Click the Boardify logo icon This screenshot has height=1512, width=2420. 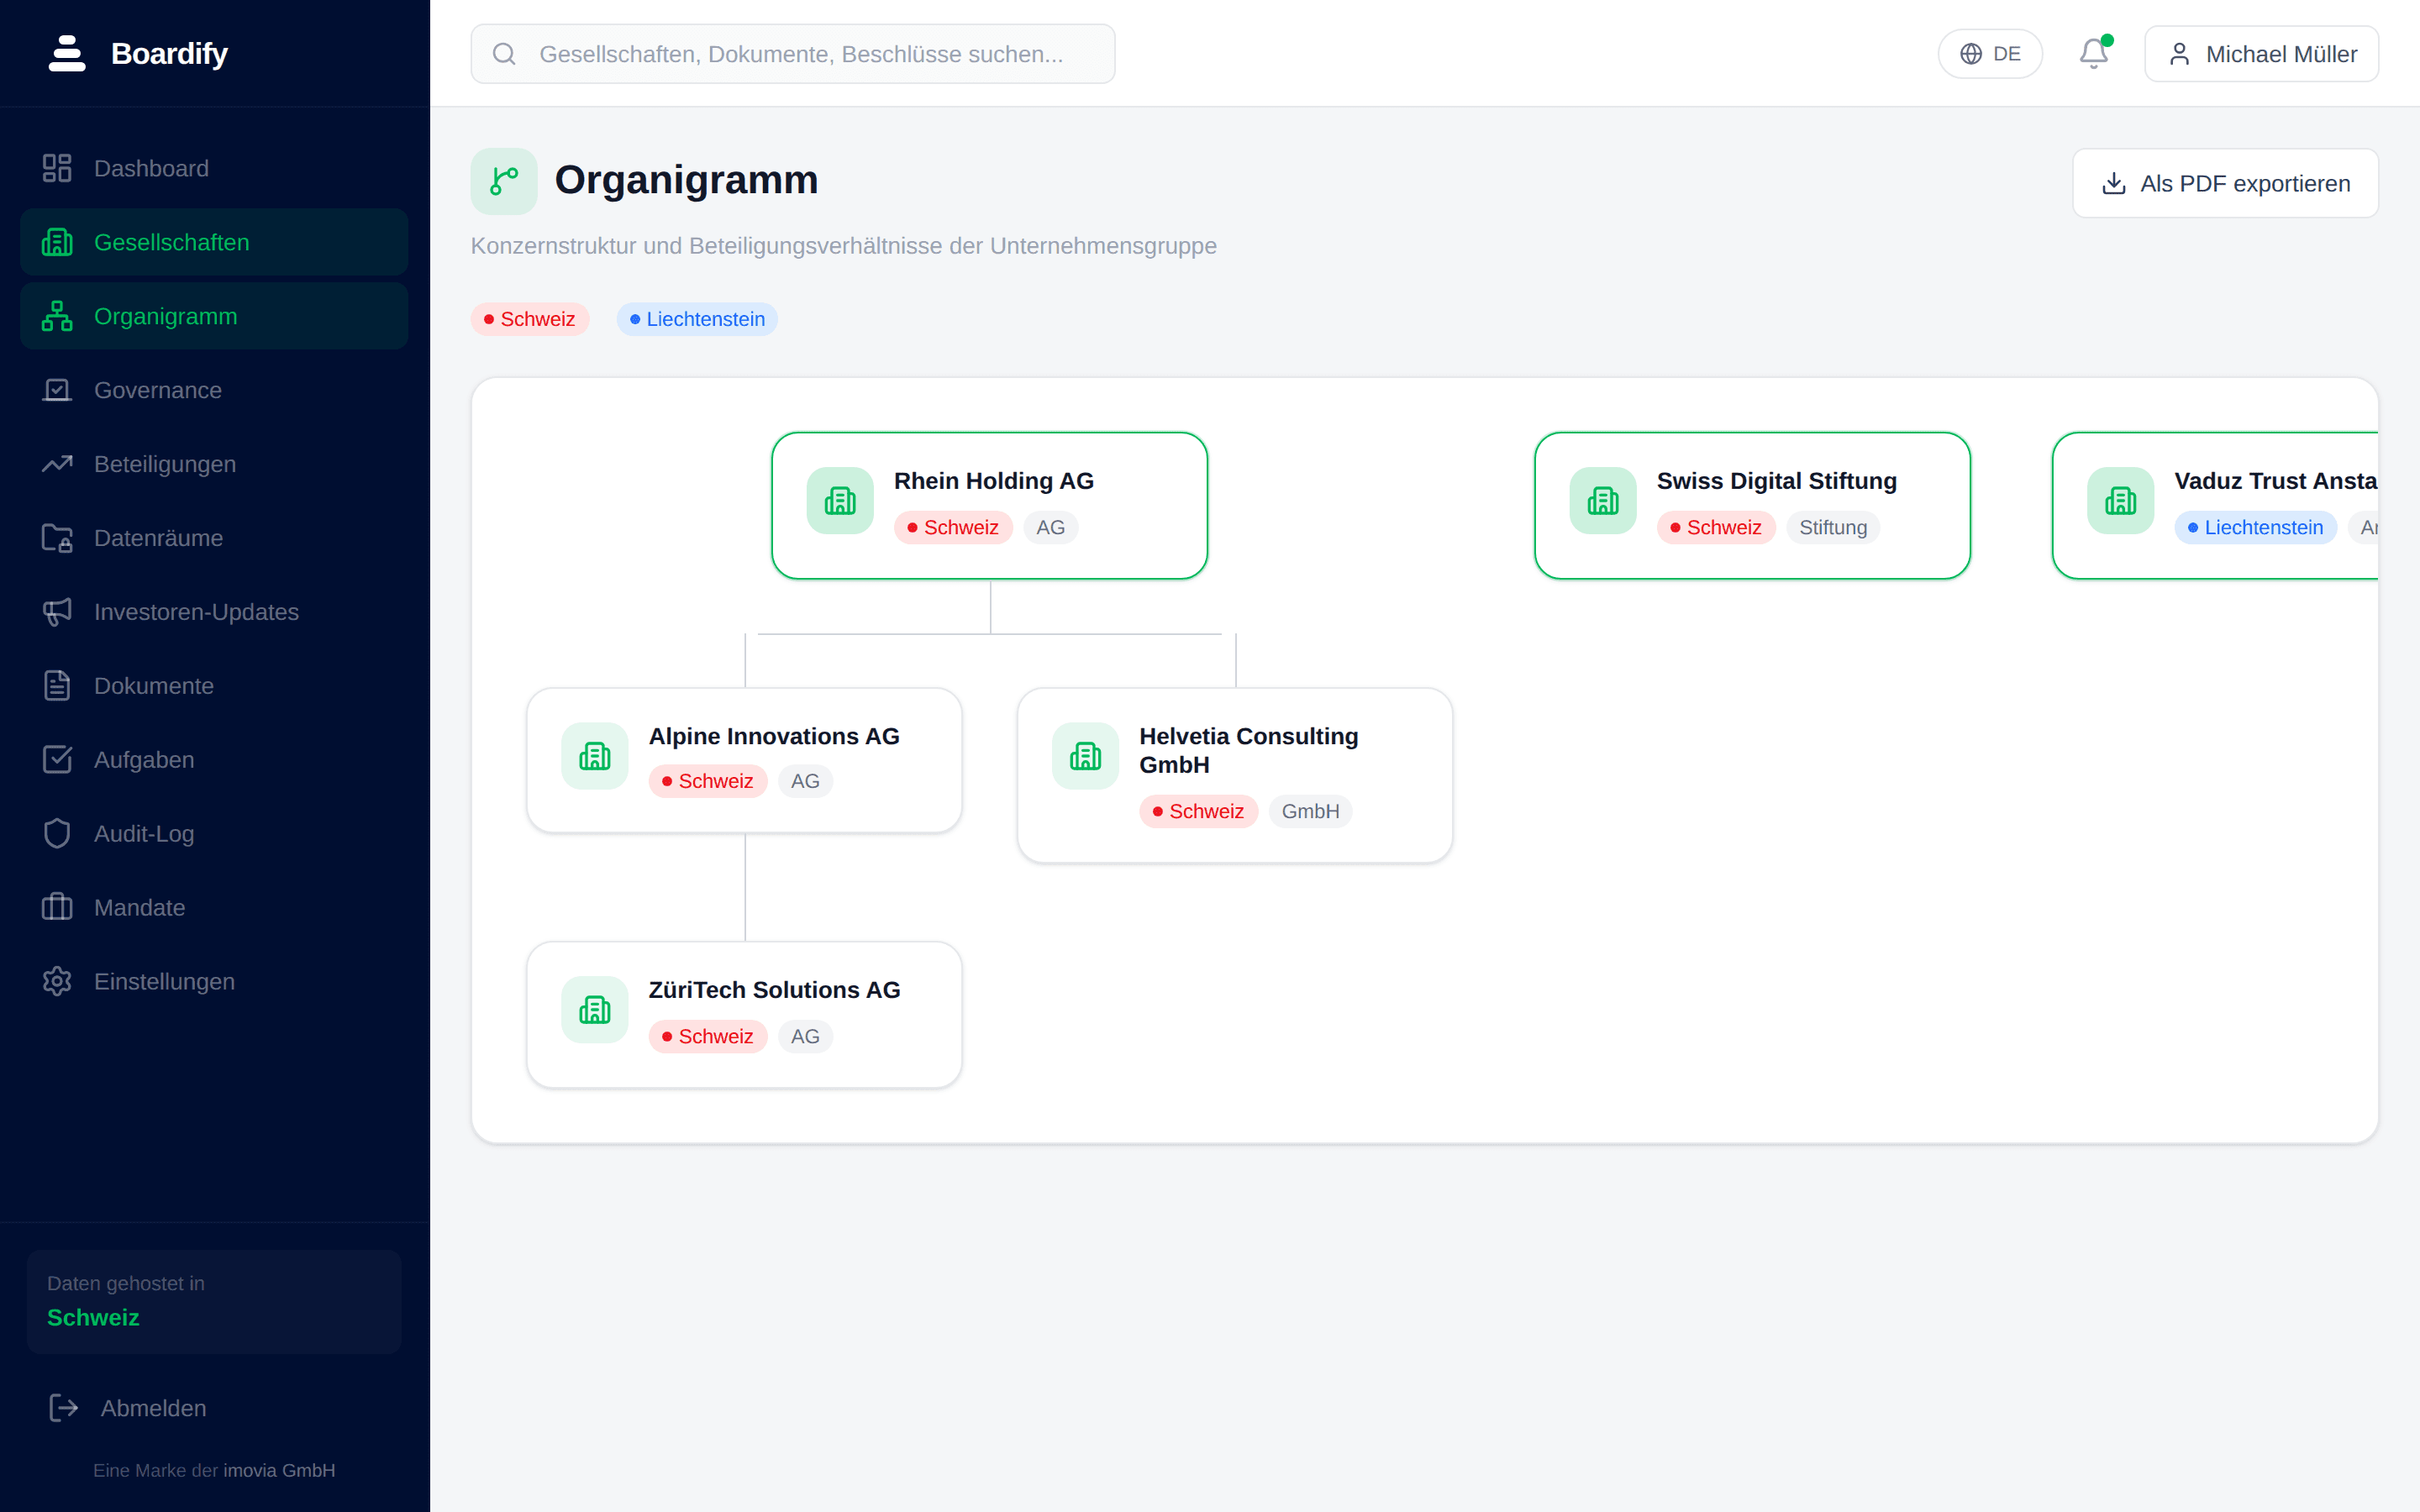(67, 53)
